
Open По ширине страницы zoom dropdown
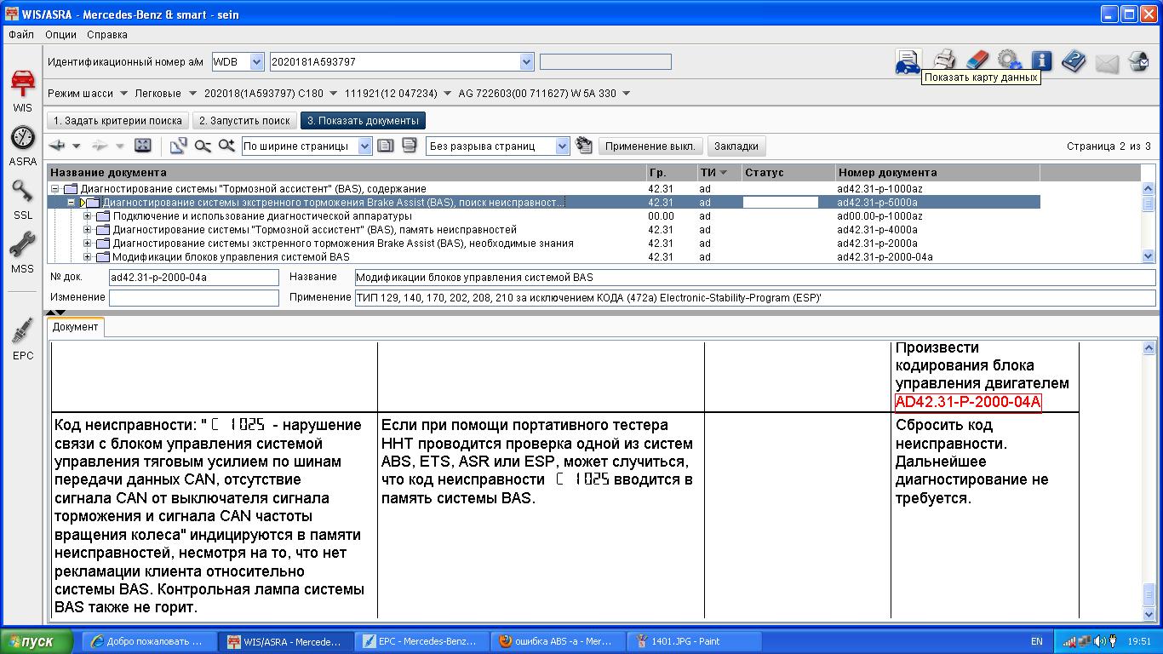tap(365, 146)
